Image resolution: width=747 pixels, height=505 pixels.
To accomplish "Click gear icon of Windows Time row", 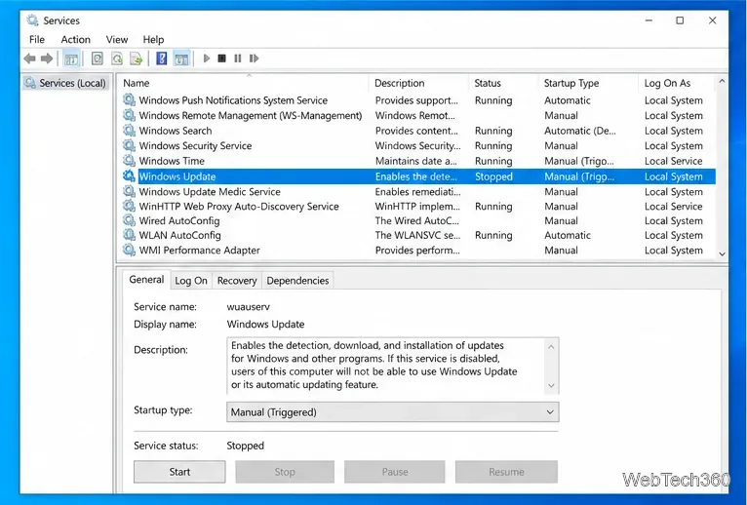I will click(x=129, y=161).
